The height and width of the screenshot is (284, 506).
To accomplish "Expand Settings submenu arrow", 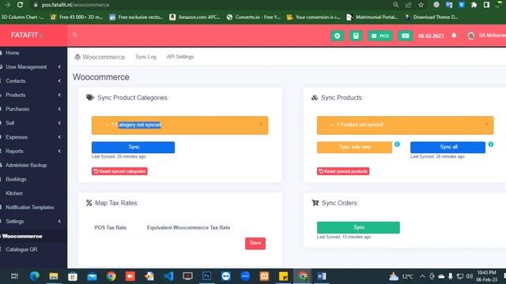I will click(59, 222).
